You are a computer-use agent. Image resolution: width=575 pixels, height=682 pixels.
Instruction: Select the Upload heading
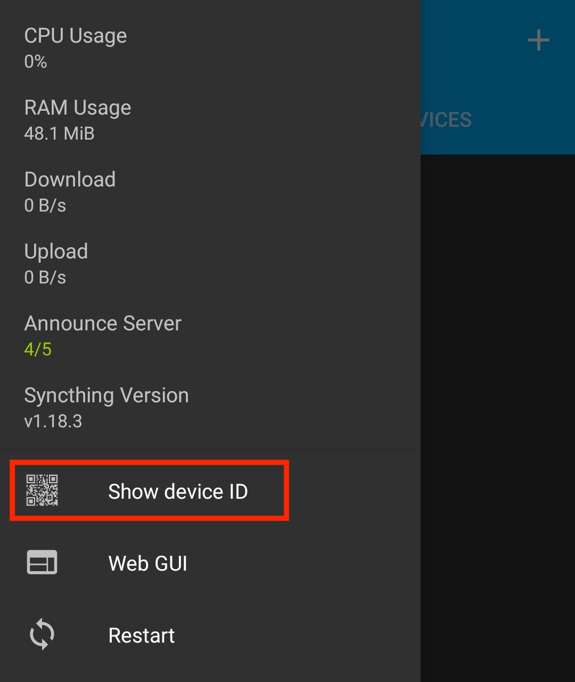pos(56,251)
